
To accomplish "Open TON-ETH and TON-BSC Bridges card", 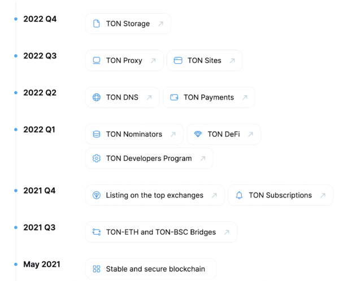I will (161, 232).
